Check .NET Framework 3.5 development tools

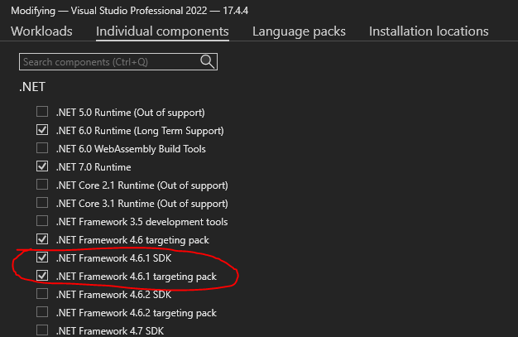tap(42, 221)
